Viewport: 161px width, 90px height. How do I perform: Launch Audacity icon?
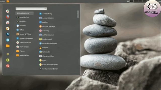[41, 30]
